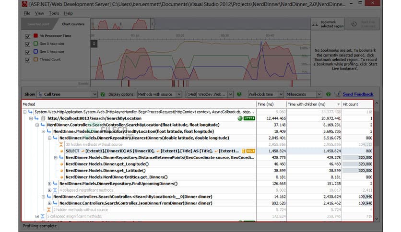Open the Call tree view dropdown

(67, 94)
